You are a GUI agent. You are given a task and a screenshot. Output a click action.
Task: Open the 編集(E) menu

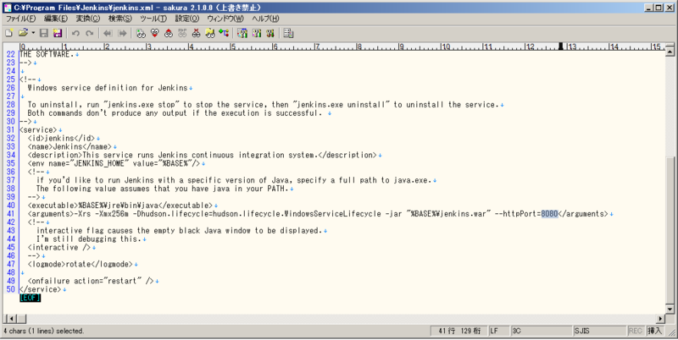[x=56, y=19]
